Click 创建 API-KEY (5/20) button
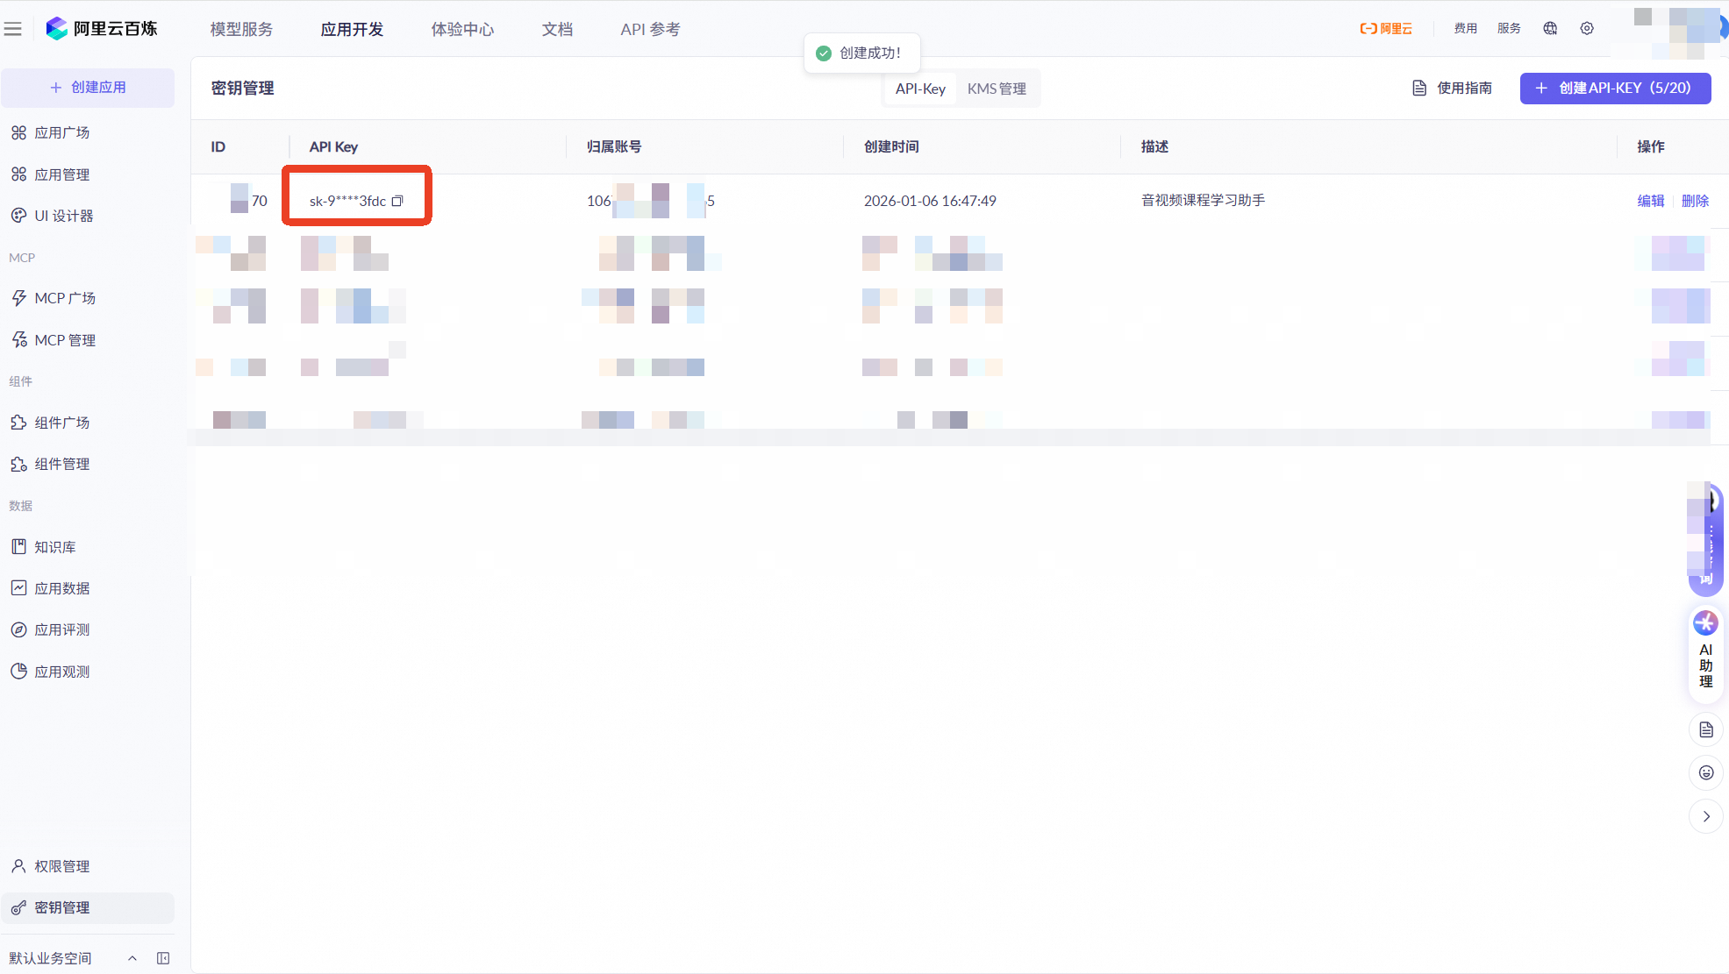The width and height of the screenshot is (1729, 974). 1614,88
